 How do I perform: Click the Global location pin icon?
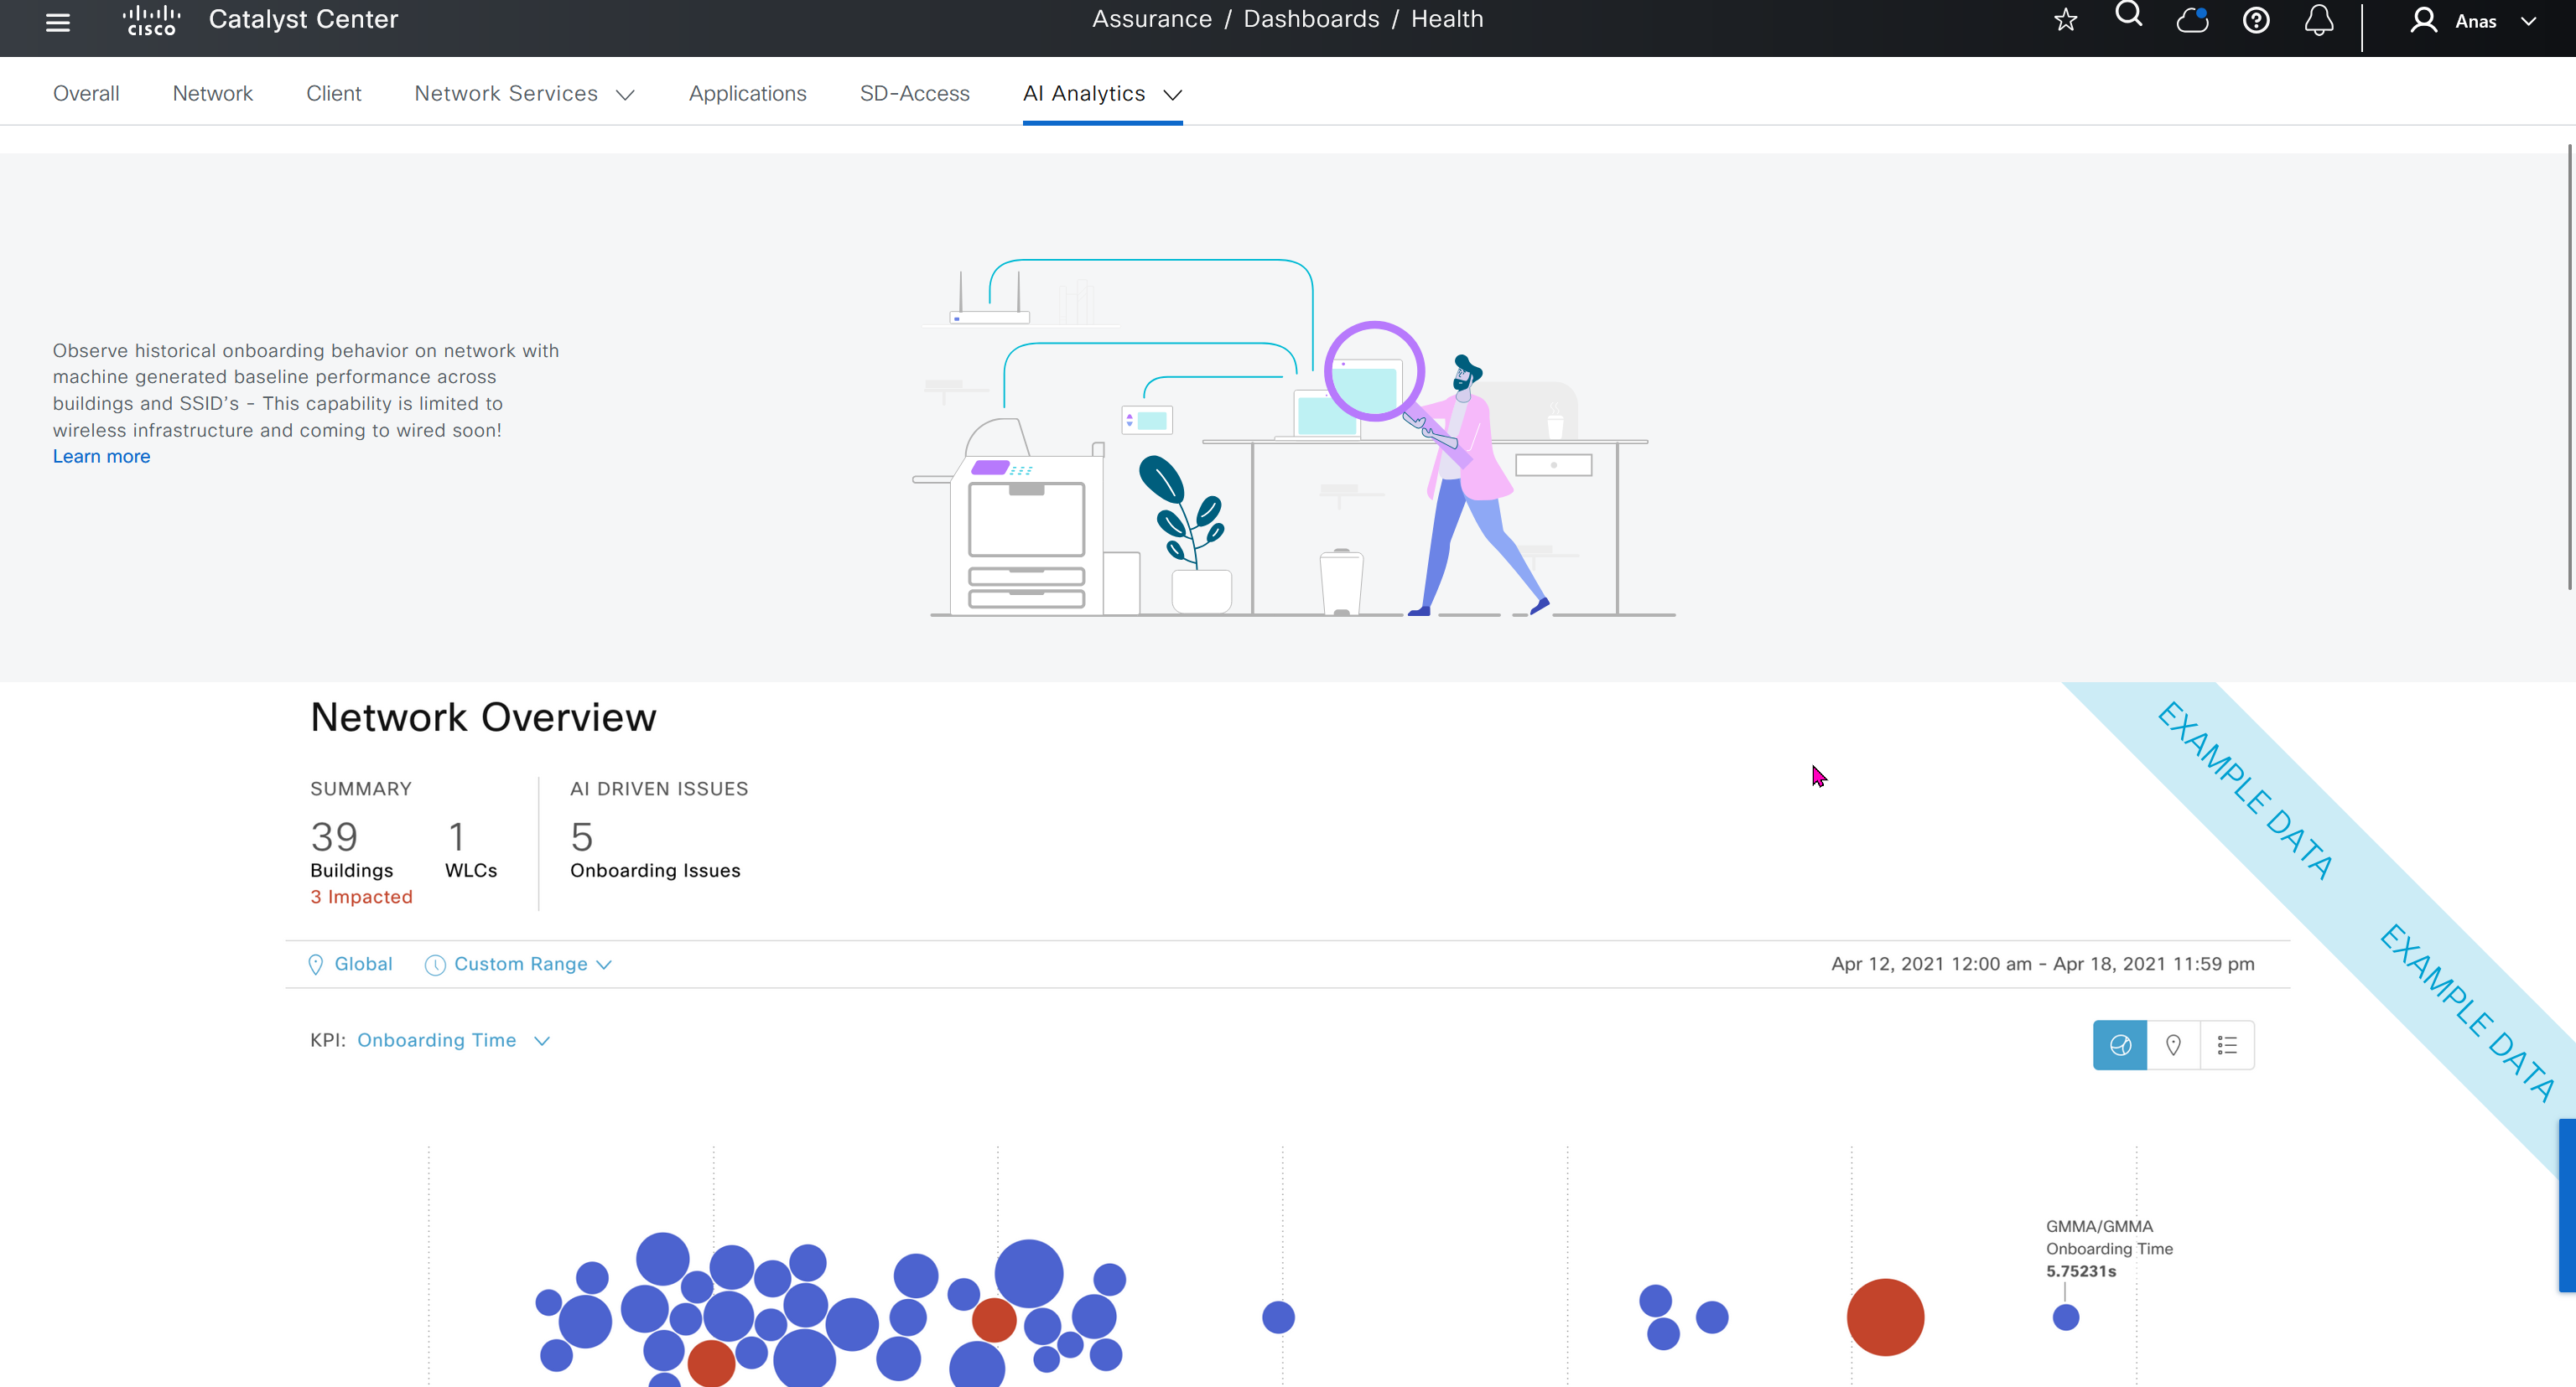[x=316, y=965]
